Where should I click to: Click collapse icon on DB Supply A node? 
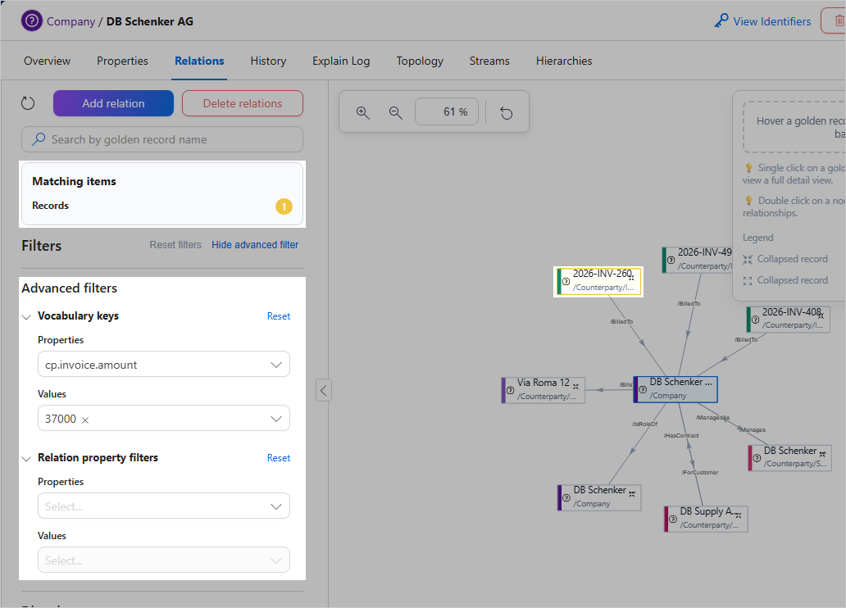[738, 515]
